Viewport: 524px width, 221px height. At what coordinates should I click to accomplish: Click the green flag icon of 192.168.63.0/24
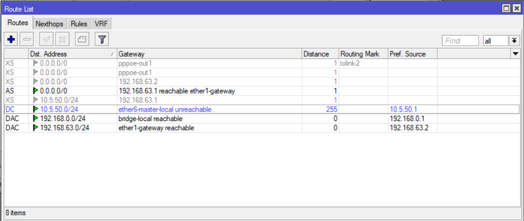click(35, 128)
